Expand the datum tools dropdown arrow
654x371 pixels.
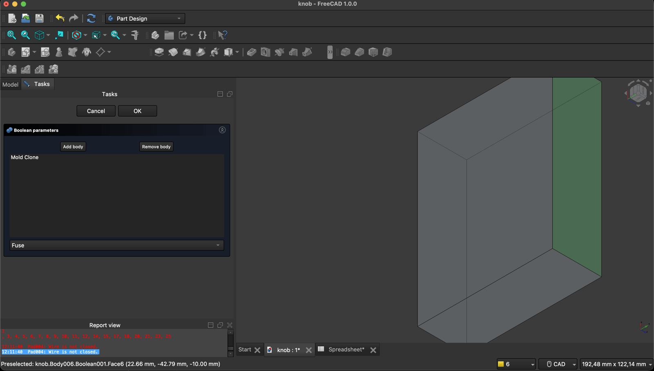[x=109, y=52]
